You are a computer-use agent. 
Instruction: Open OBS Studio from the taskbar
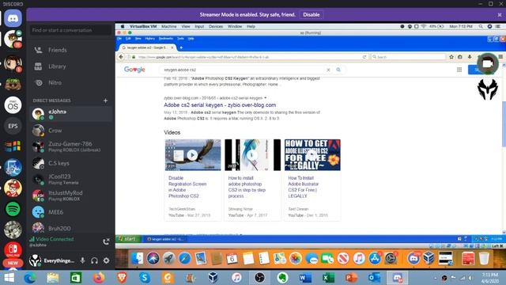(259, 278)
